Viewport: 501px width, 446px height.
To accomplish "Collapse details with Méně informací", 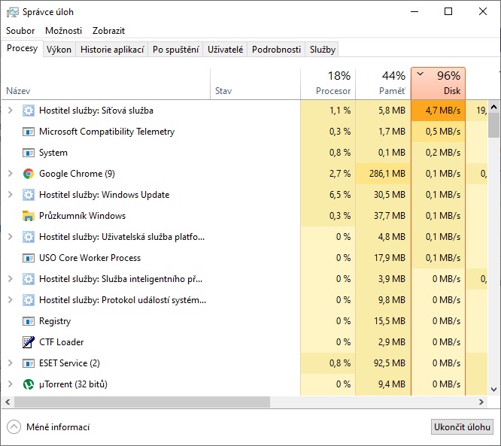I will tap(48, 427).
